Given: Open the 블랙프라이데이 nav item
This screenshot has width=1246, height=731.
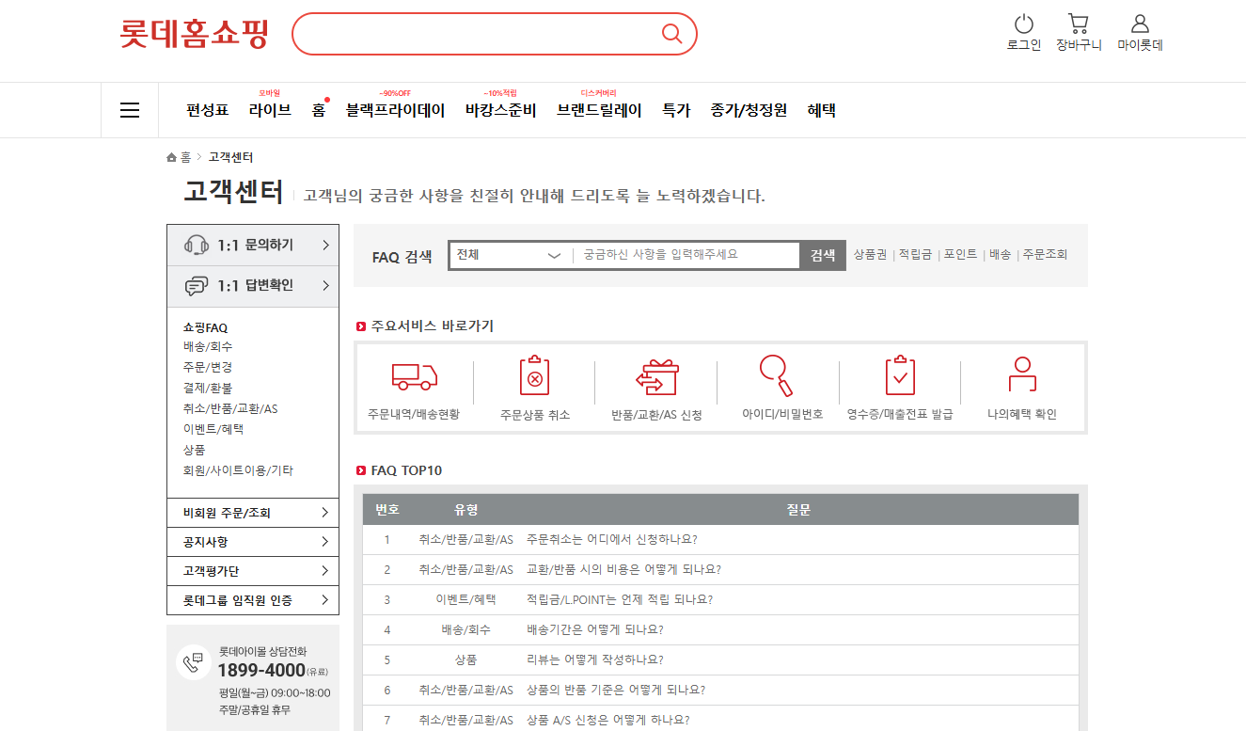Looking at the screenshot, I should pos(395,110).
